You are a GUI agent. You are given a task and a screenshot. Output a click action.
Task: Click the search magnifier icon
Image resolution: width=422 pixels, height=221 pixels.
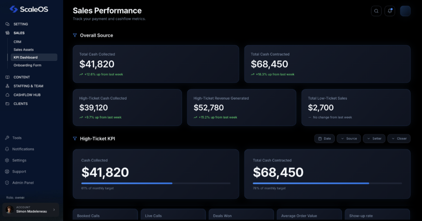coord(376,11)
